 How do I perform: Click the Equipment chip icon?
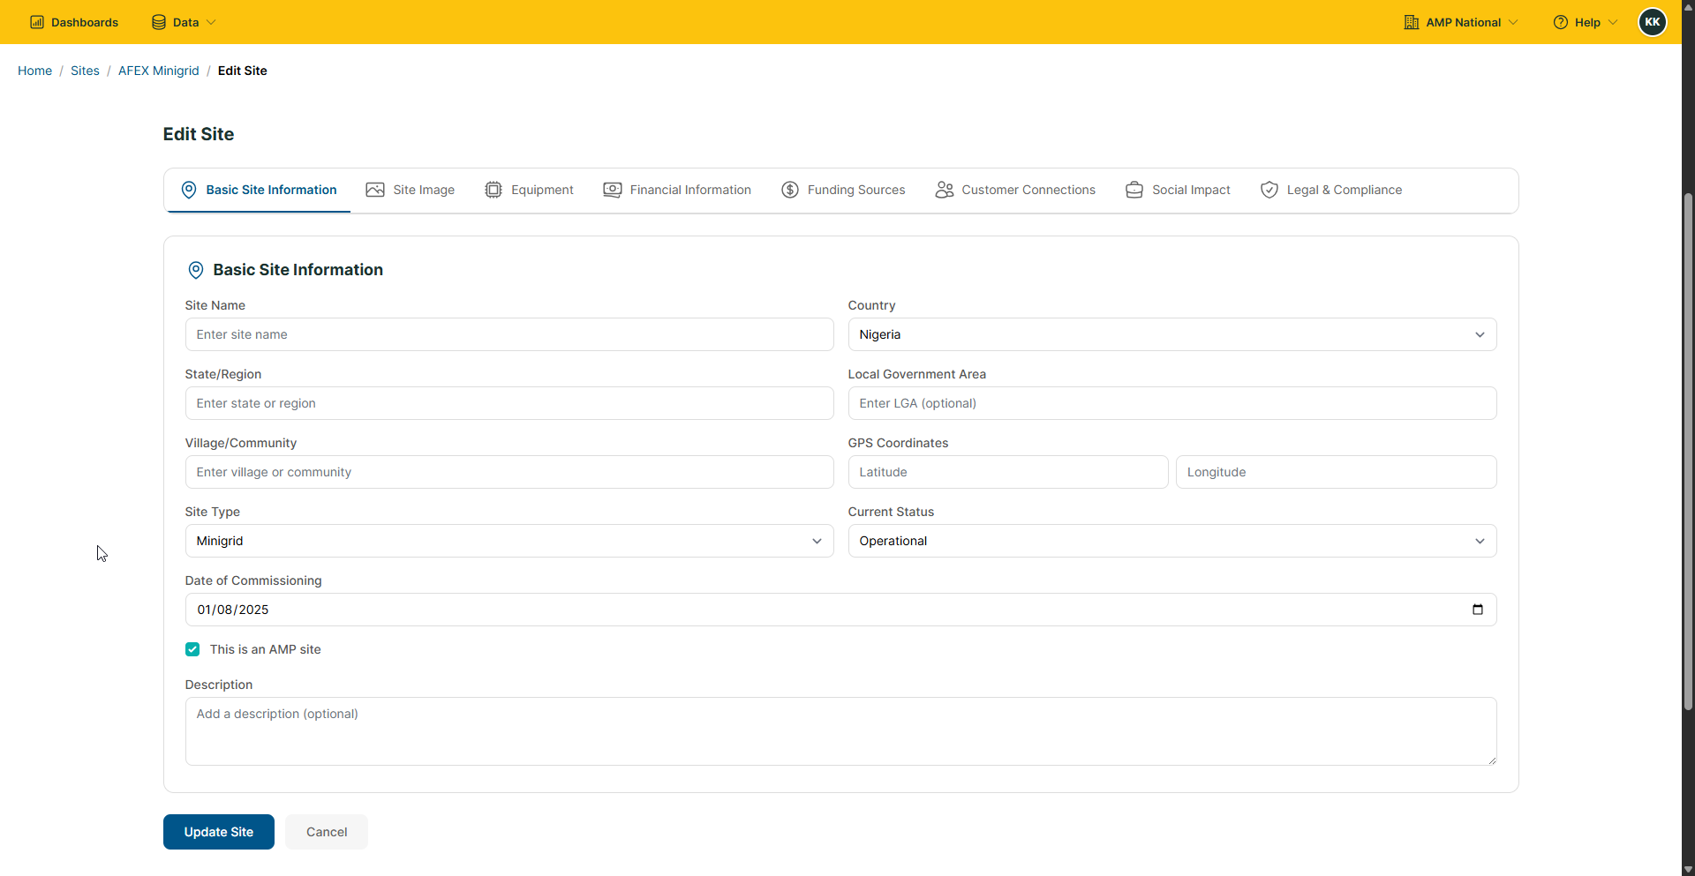(x=493, y=190)
